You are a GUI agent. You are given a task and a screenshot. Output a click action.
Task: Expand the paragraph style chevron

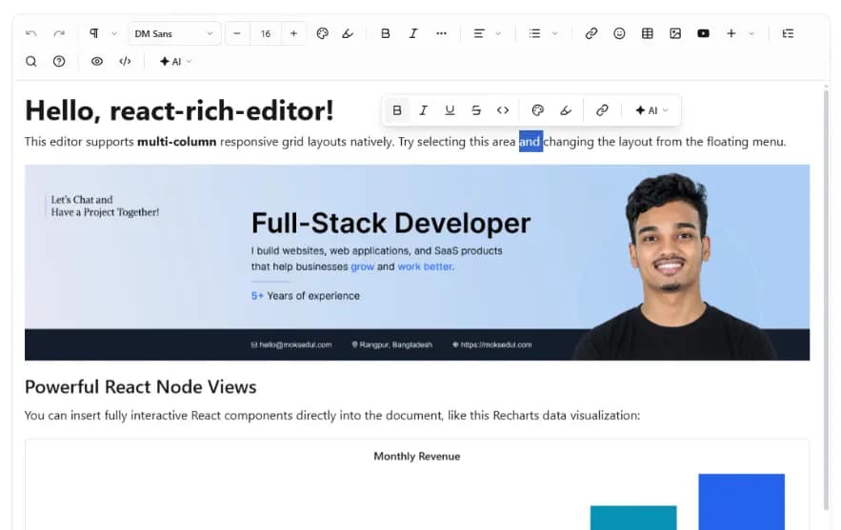113,33
